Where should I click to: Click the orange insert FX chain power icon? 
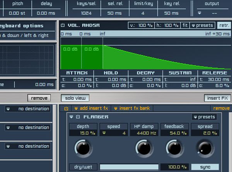tap(66, 108)
